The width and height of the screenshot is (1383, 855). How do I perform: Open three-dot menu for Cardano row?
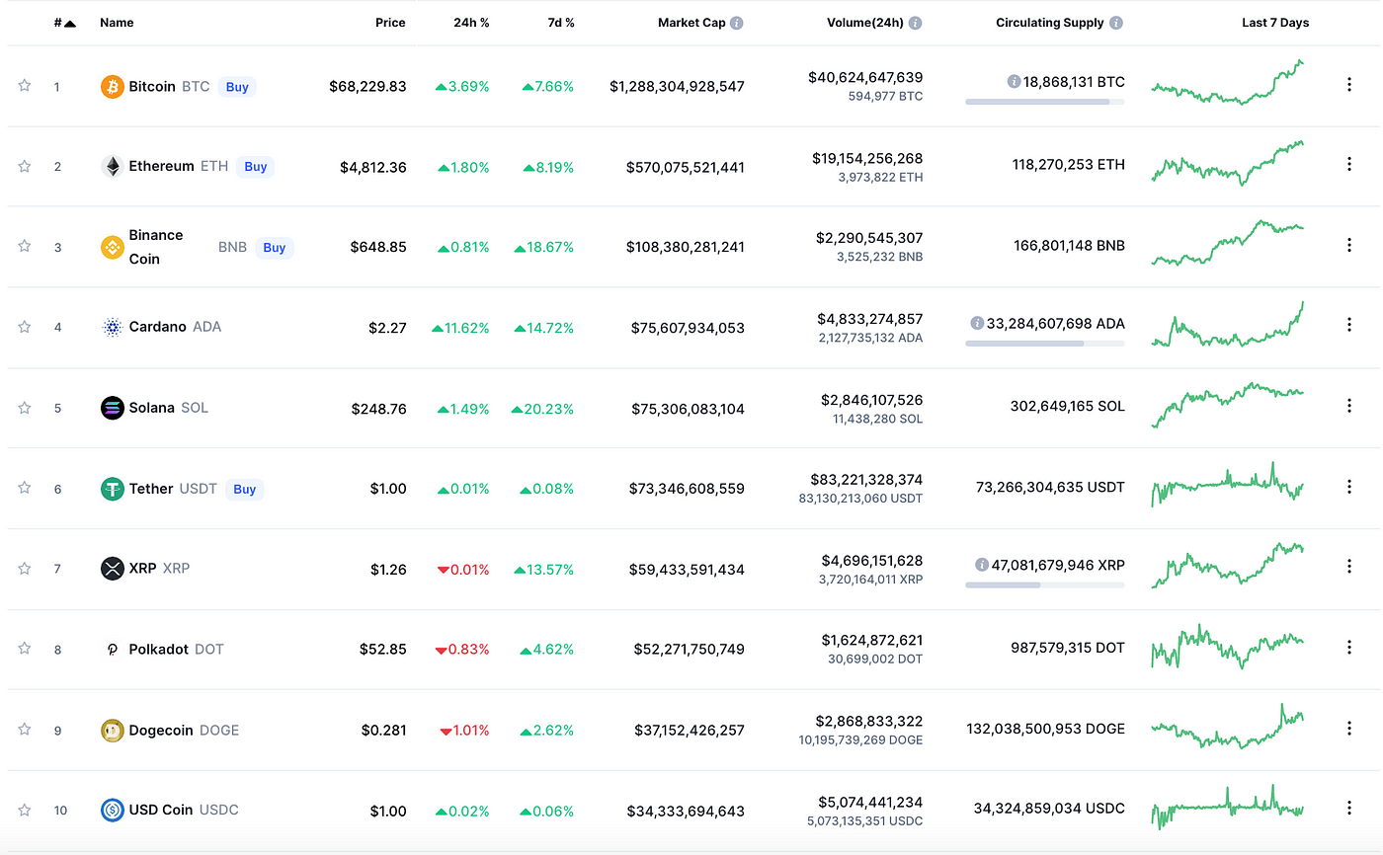pyautogui.click(x=1349, y=325)
